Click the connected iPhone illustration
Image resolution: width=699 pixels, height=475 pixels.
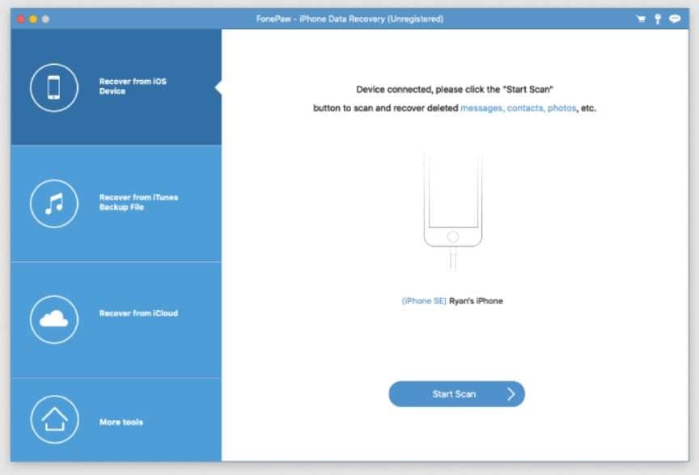pyautogui.click(x=453, y=212)
